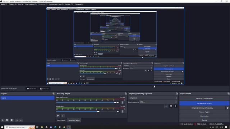Open Task View on taskbar

coord(37,127)
